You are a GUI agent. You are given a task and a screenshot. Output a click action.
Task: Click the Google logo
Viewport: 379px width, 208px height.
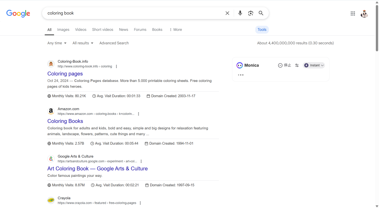[18, 14]
